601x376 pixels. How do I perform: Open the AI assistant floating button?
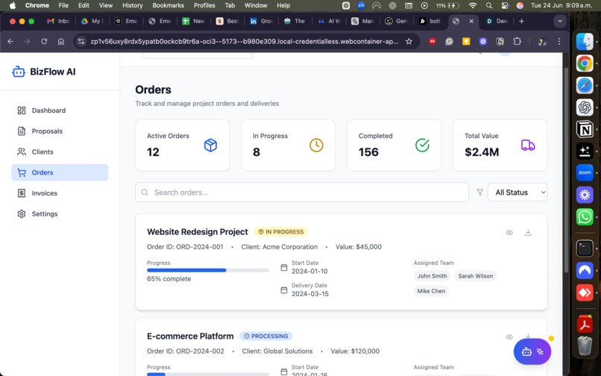[532, 351]
